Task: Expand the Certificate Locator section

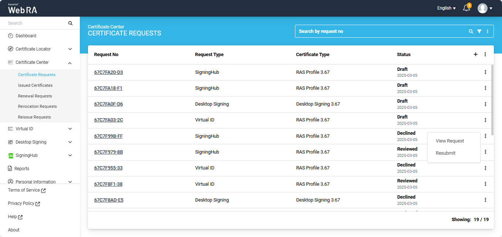Action: pyautogui.click(x=70, y=49)
